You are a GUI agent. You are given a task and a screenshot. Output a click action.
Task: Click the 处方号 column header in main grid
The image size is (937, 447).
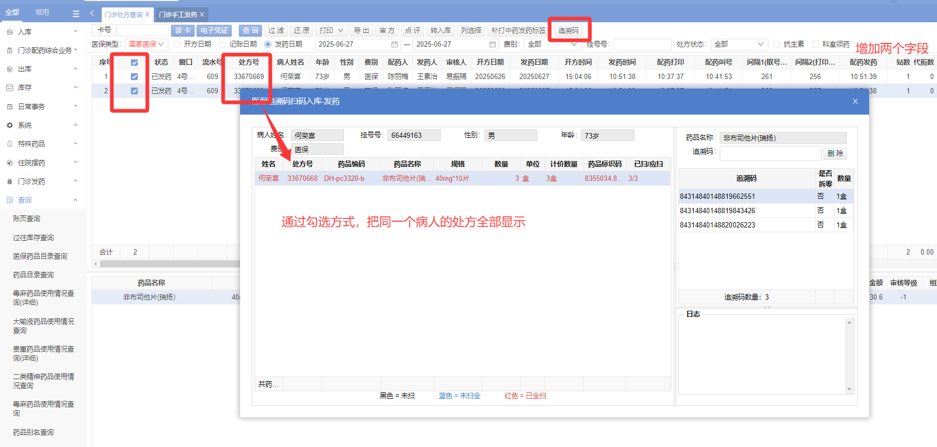click(249, 62)
